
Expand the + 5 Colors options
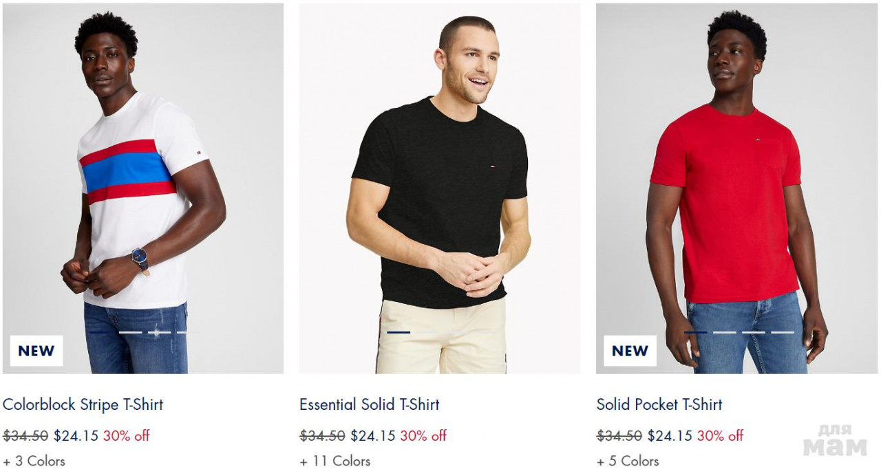pyautogui.click(x=628, y=461)
